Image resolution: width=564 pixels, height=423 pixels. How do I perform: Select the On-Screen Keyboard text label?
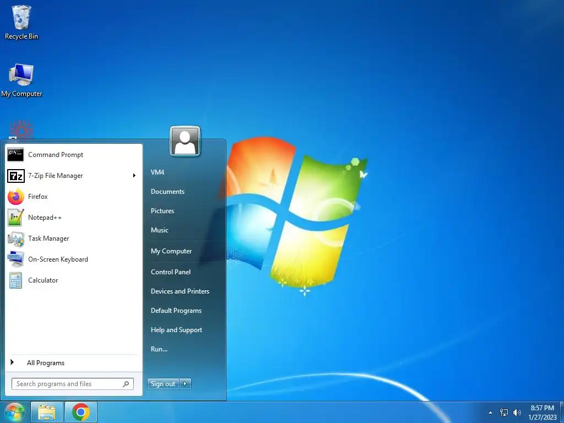(x=58, y=259)
